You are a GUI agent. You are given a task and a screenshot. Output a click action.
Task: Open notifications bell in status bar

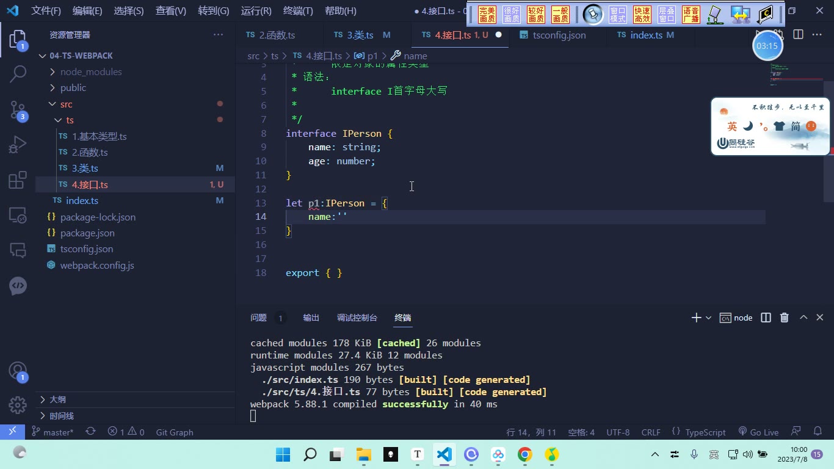818,432
